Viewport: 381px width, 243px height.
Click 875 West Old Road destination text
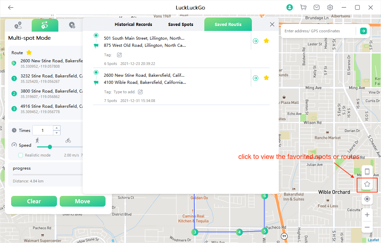(145, 45)
